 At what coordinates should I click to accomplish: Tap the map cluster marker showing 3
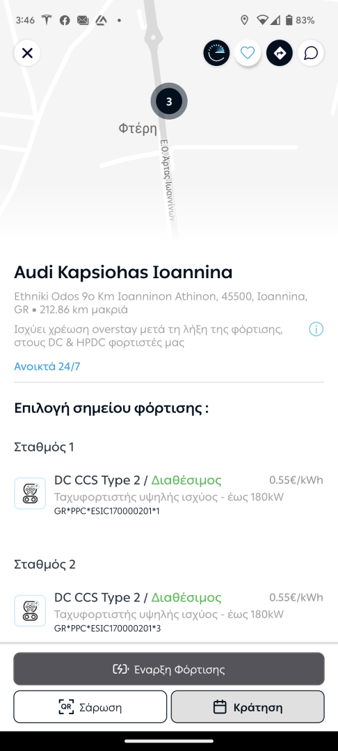click(x=168, y=101)
